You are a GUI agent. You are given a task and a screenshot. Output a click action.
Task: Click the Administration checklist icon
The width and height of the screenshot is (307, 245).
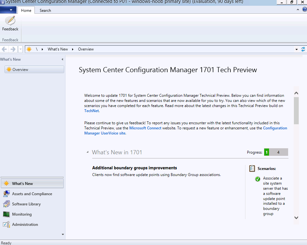tap(6, 225)
